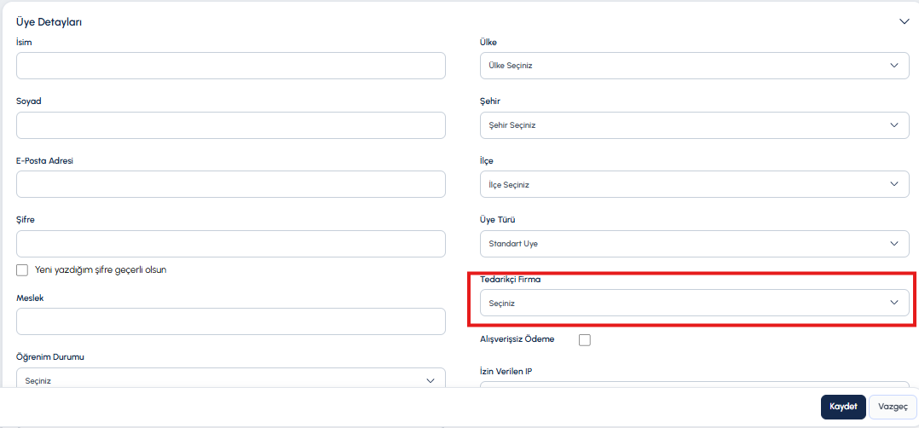Open the Tedarikçi Firma dropdown

coord(695,303)
